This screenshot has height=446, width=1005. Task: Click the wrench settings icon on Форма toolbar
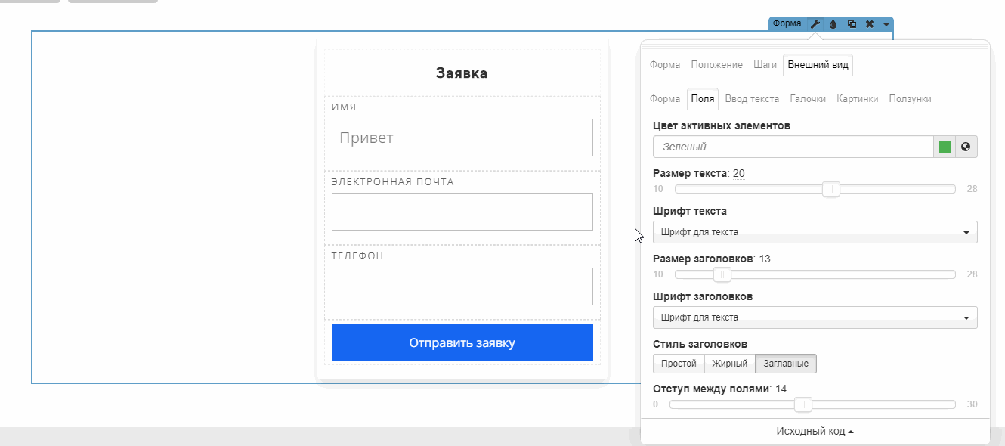815,24
